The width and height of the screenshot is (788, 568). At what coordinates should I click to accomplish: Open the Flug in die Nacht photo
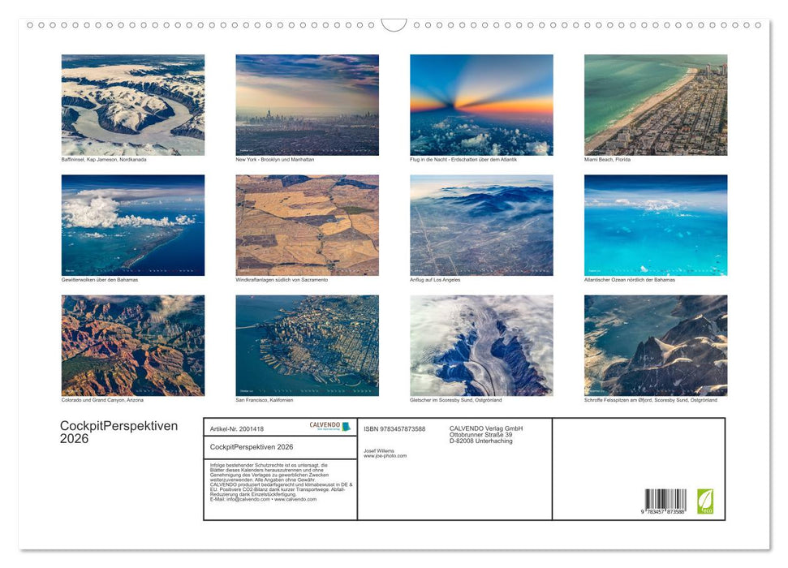click(x=481, y=105)
